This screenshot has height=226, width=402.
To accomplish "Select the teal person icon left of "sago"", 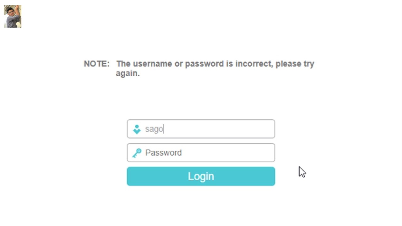I will (x=137, y=129).
